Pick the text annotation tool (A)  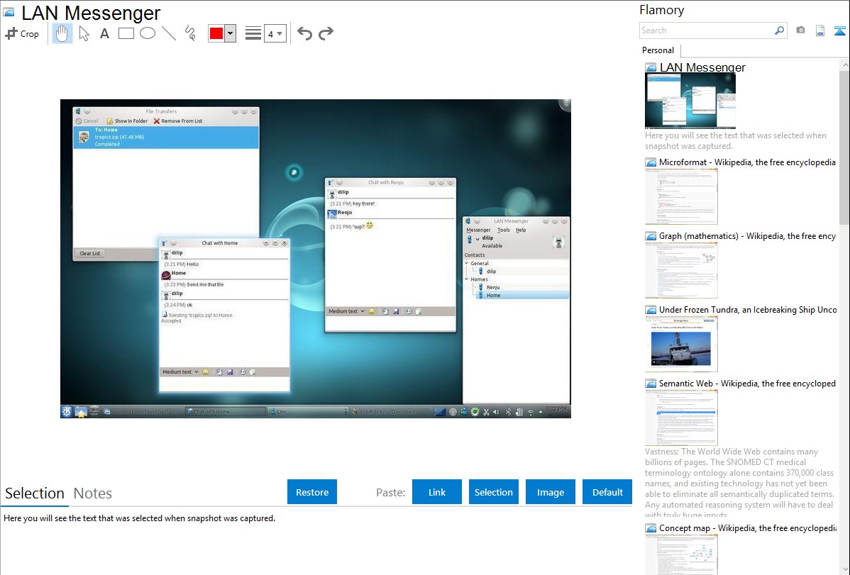104,33
